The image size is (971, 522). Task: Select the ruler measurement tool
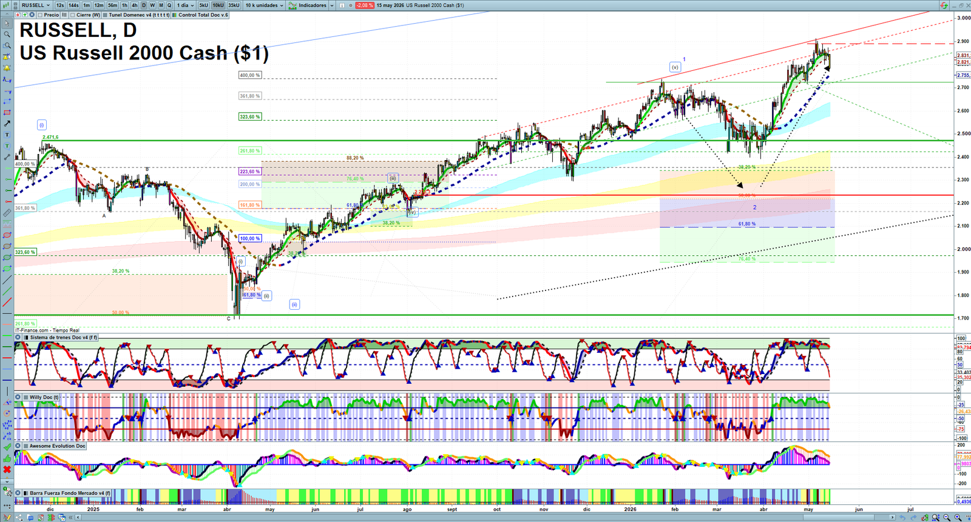tap(7, 213)
